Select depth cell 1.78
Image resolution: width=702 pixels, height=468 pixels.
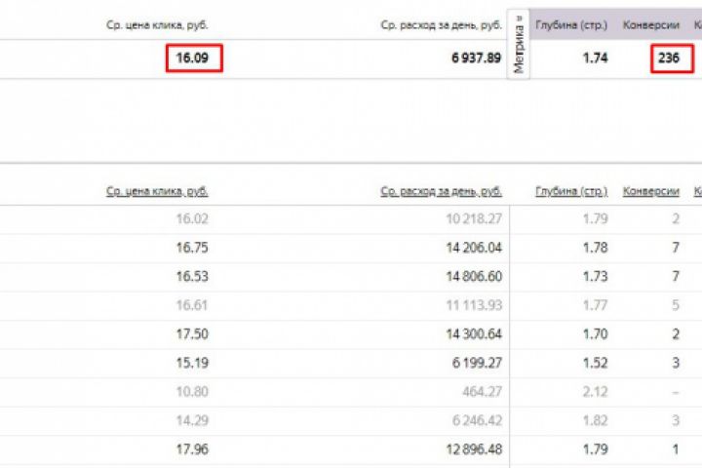595,248
